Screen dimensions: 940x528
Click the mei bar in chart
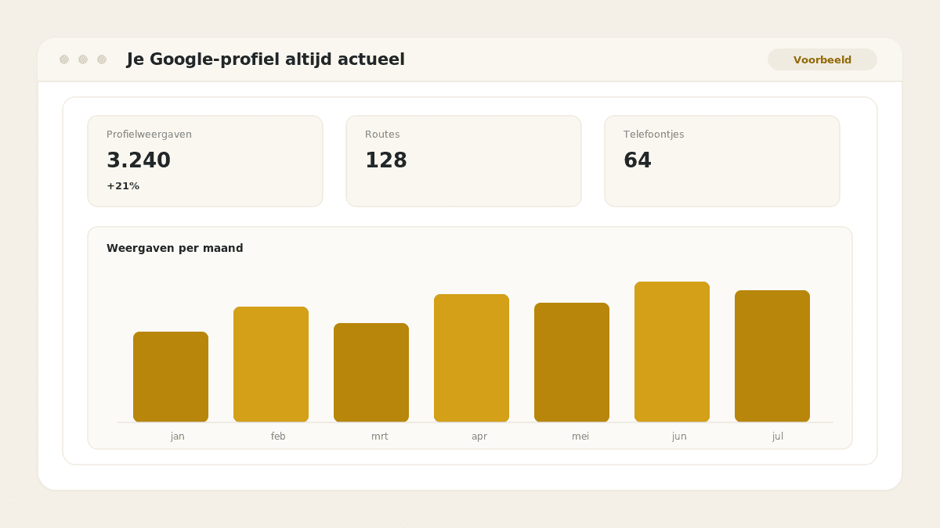point(572,363)
